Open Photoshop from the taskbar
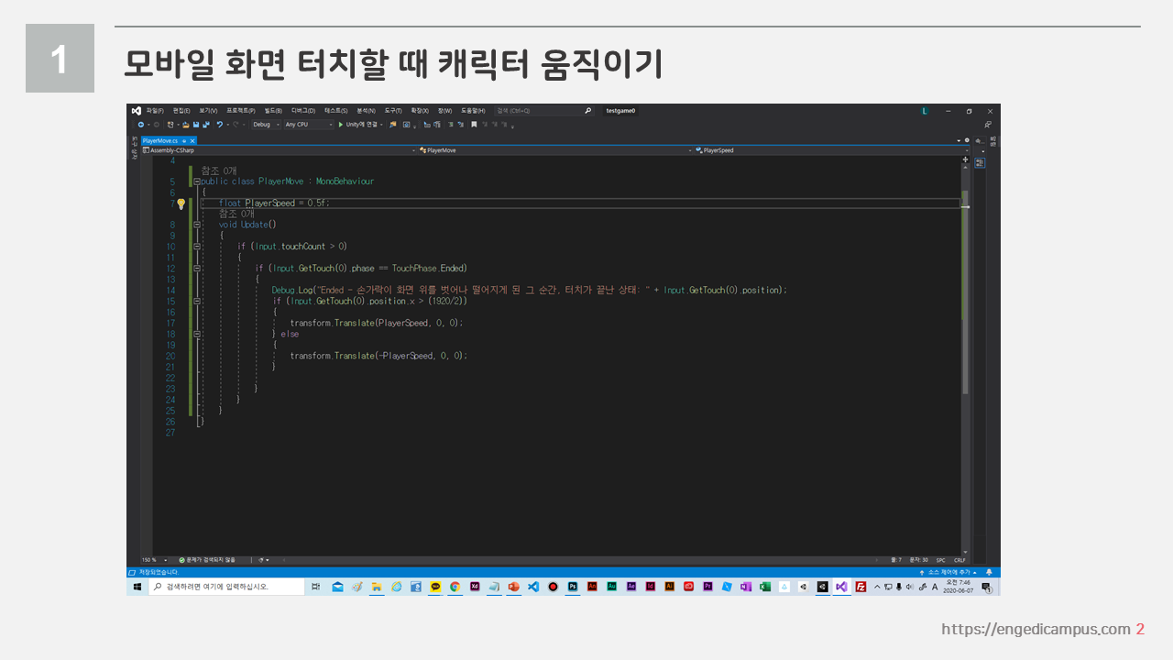1173x660 pixels. coord(573,587)
